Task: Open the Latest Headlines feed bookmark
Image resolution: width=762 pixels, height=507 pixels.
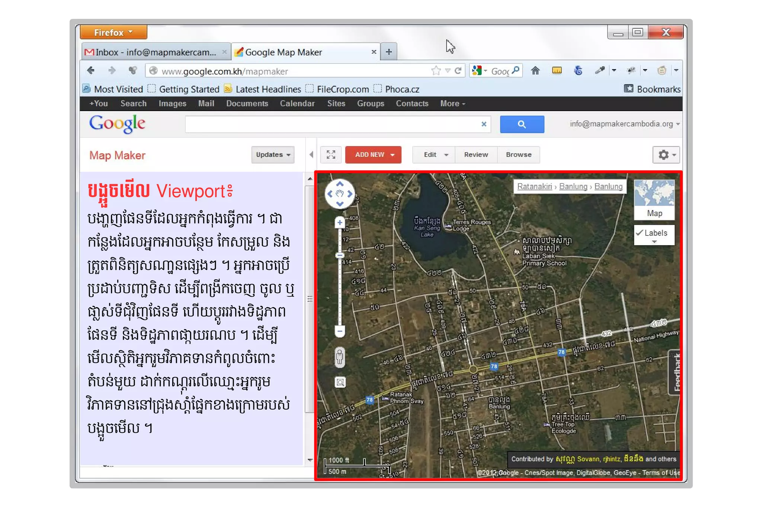Action: (263, 89)
